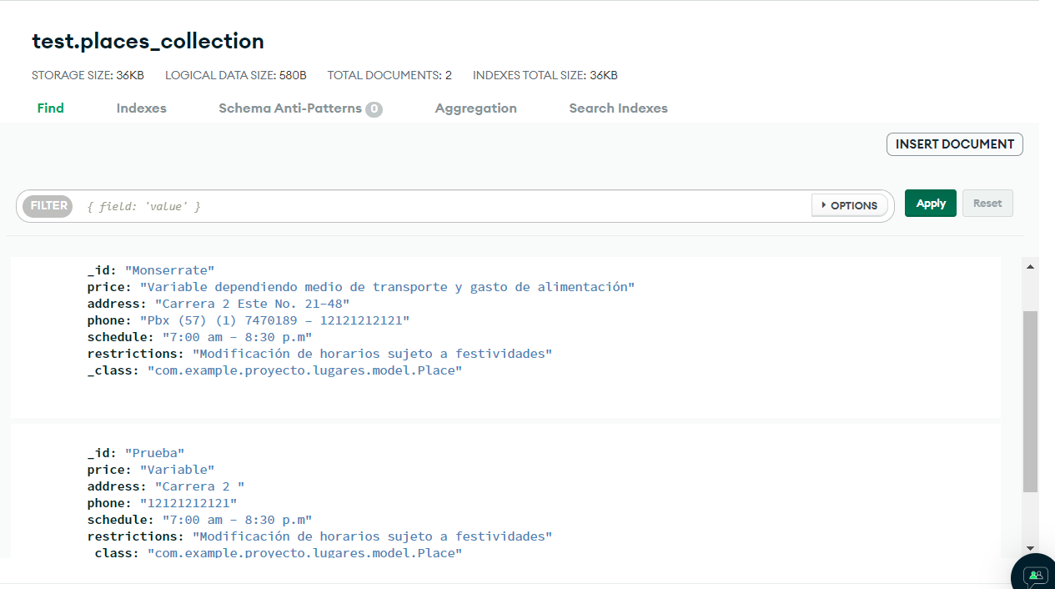Image resolution: width=1055 pixels, height=589 pixels.
Task: Open the support chat bubble icon
Action: (x=1034, y=576)
